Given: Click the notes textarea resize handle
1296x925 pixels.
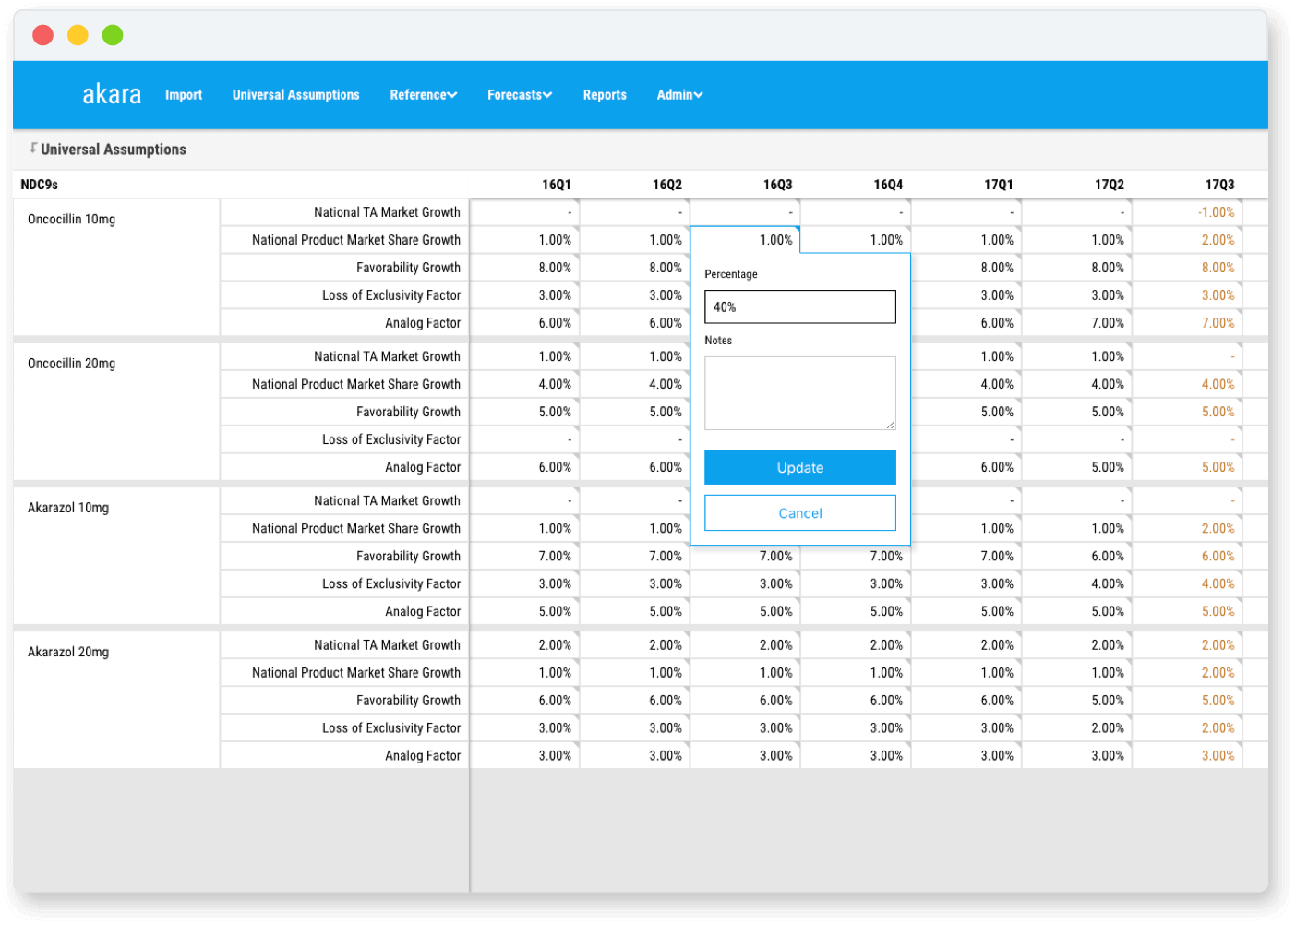Looking at the screenshot, I should click(891, 425).
